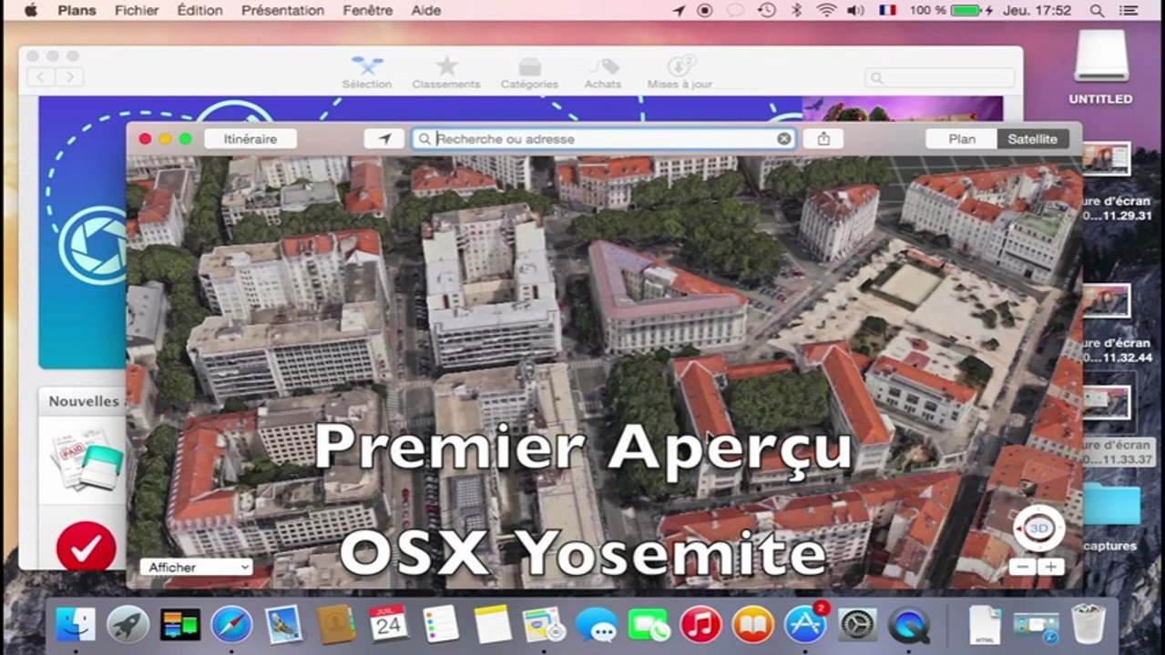Screen dimensions: 1165x655
Task: Open Mises à jour tab in App Store
Action: click(x=680, y=73)
